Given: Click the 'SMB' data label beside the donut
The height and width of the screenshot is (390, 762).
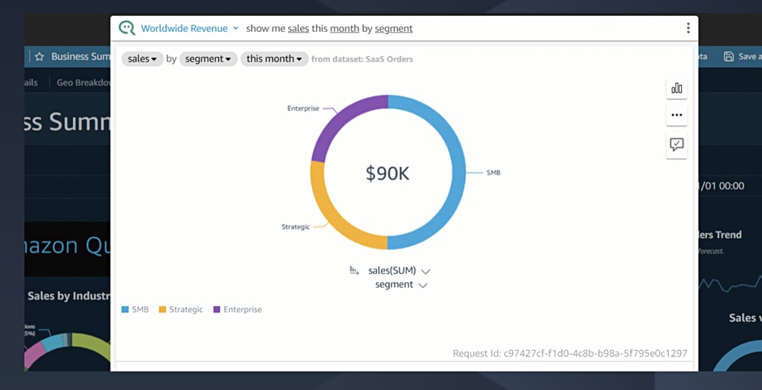Looking at the screenshot, I should click(x=493, y=173).
